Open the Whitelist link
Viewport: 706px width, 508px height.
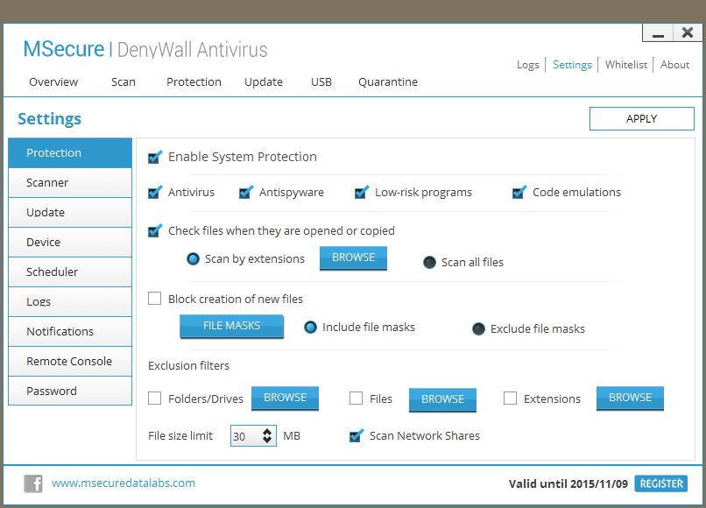pyautogui.click(x=626, y=65)
